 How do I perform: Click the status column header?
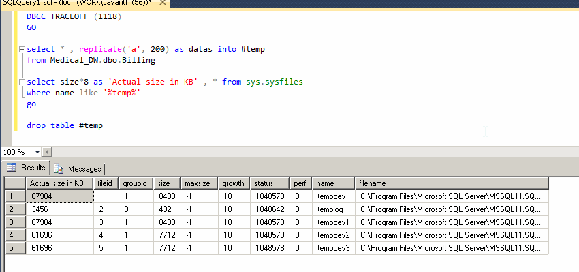point(270,183)
